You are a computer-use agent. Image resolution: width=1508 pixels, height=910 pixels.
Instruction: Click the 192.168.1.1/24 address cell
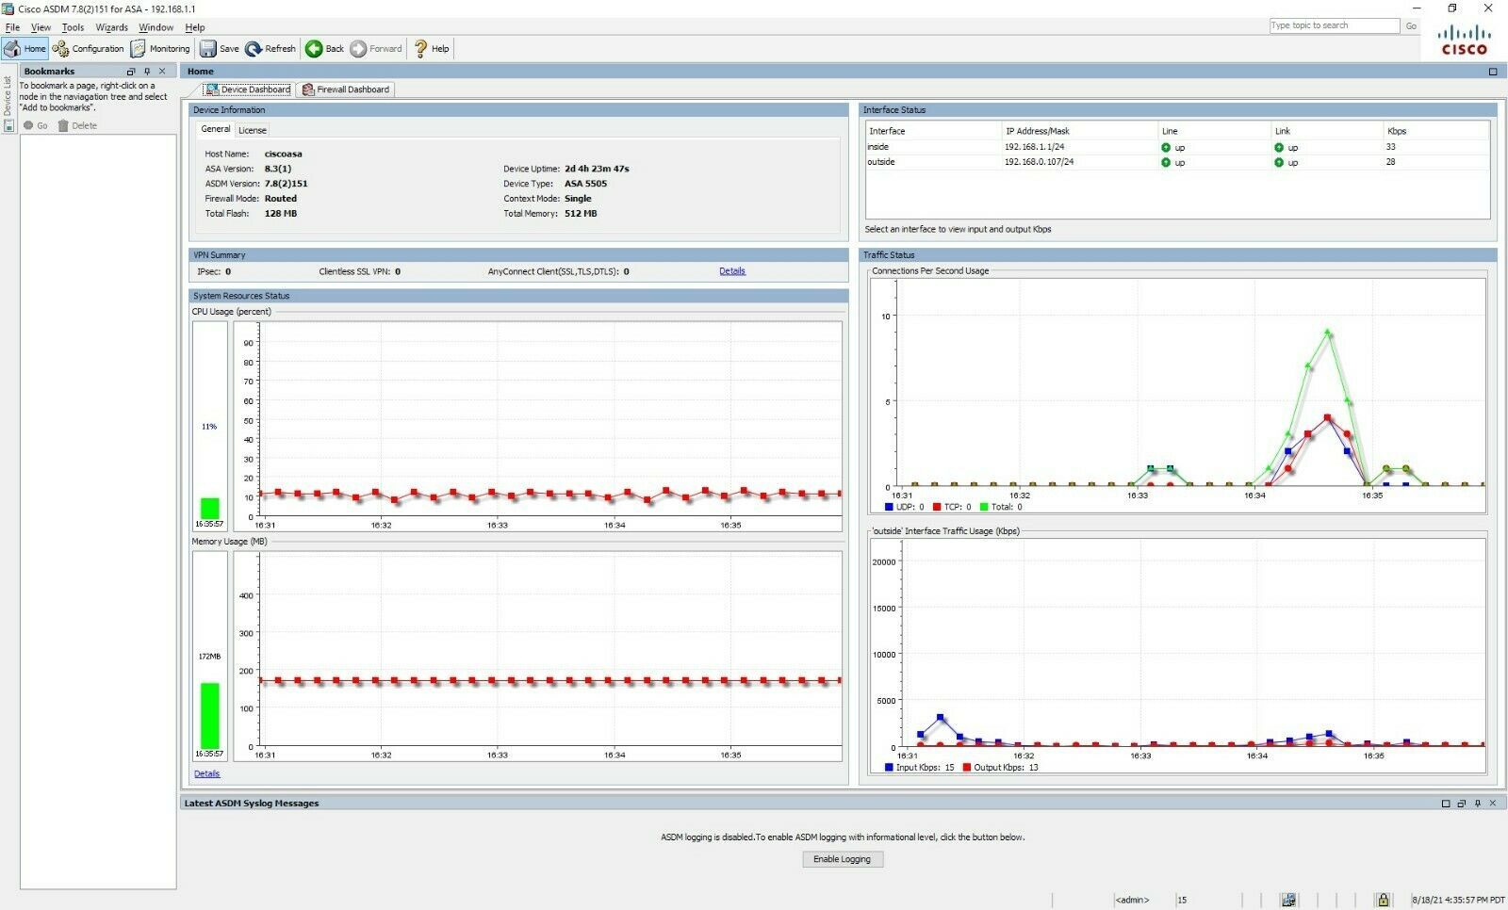click(1034, 147)
